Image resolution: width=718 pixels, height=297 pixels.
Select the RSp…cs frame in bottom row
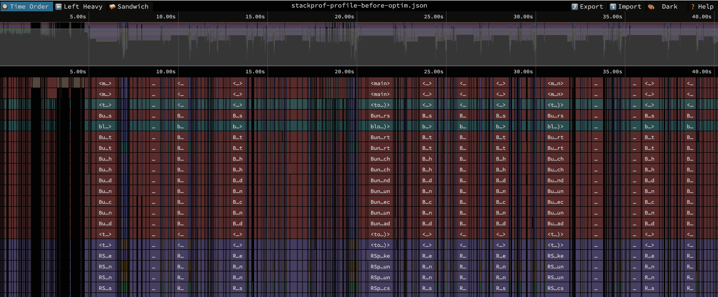click(380, 288)
